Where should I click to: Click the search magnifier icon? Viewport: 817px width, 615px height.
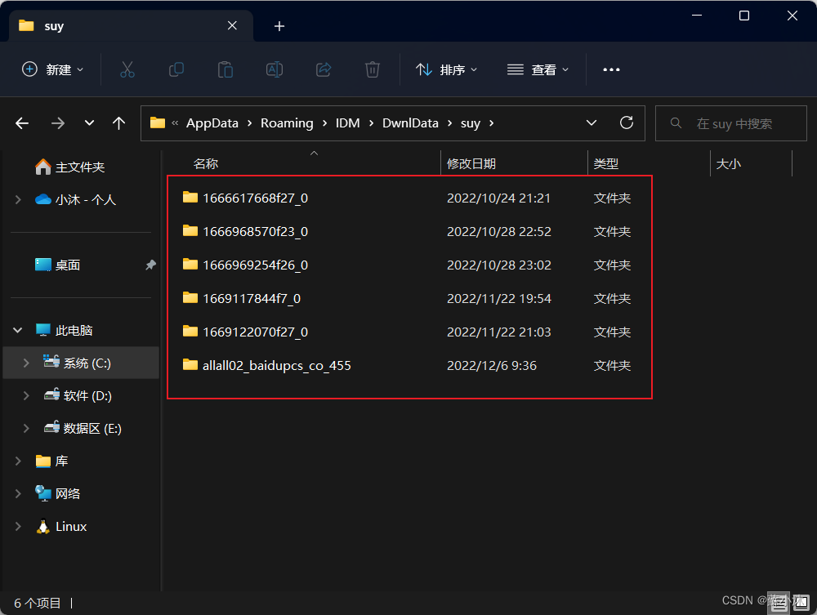[676, 123]
